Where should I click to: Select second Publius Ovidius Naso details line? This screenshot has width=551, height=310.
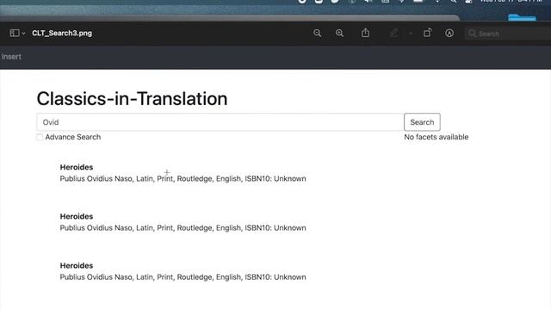click(x=183, y=227)
